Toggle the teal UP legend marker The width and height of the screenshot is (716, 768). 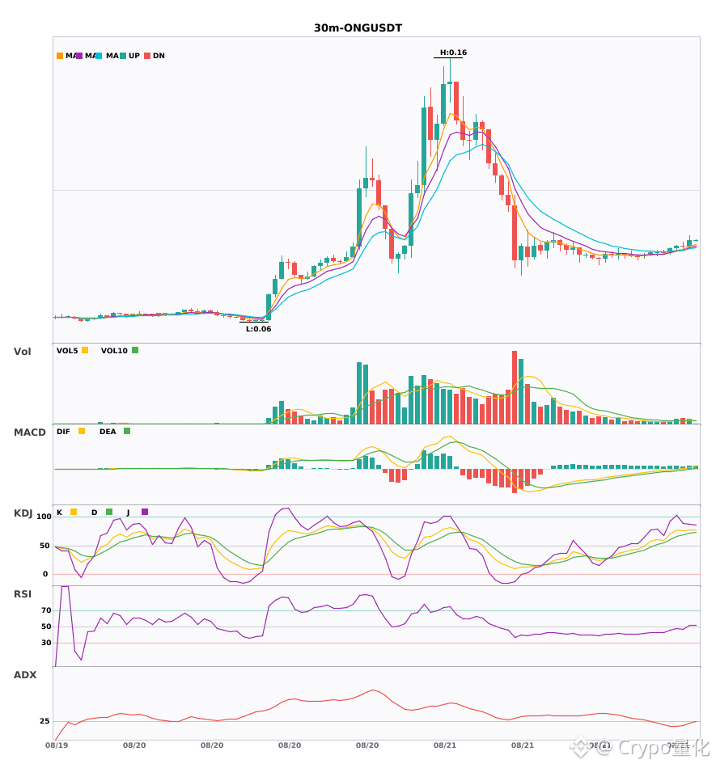(x=123, y=56)
